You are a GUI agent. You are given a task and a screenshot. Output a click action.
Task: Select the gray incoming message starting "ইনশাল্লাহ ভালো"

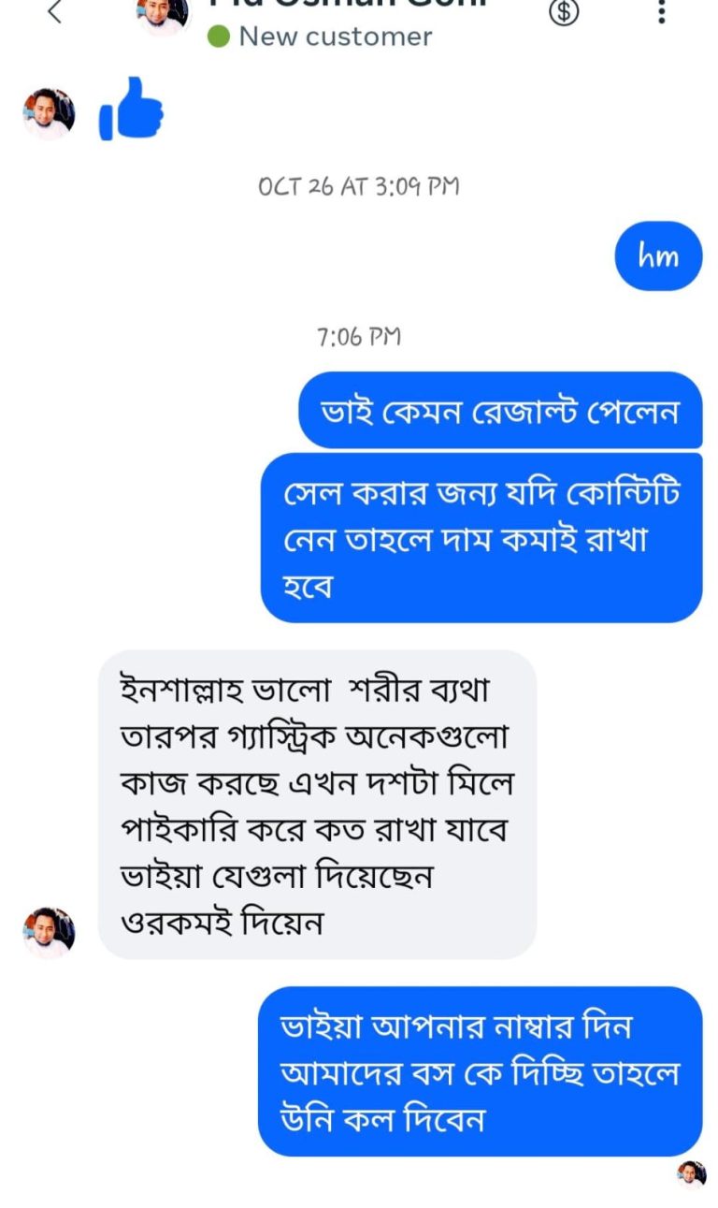click(x=317, y=804)
